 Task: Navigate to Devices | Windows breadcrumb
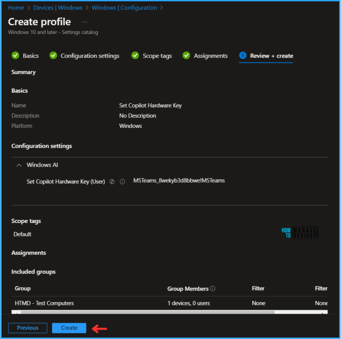pyautogui.click(x=58, y=8)
